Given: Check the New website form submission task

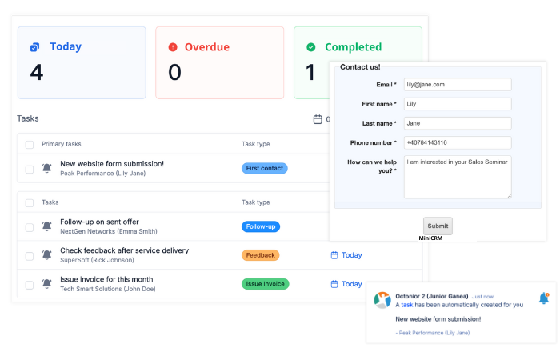Looking at the screenshot, I should [30, 169].
